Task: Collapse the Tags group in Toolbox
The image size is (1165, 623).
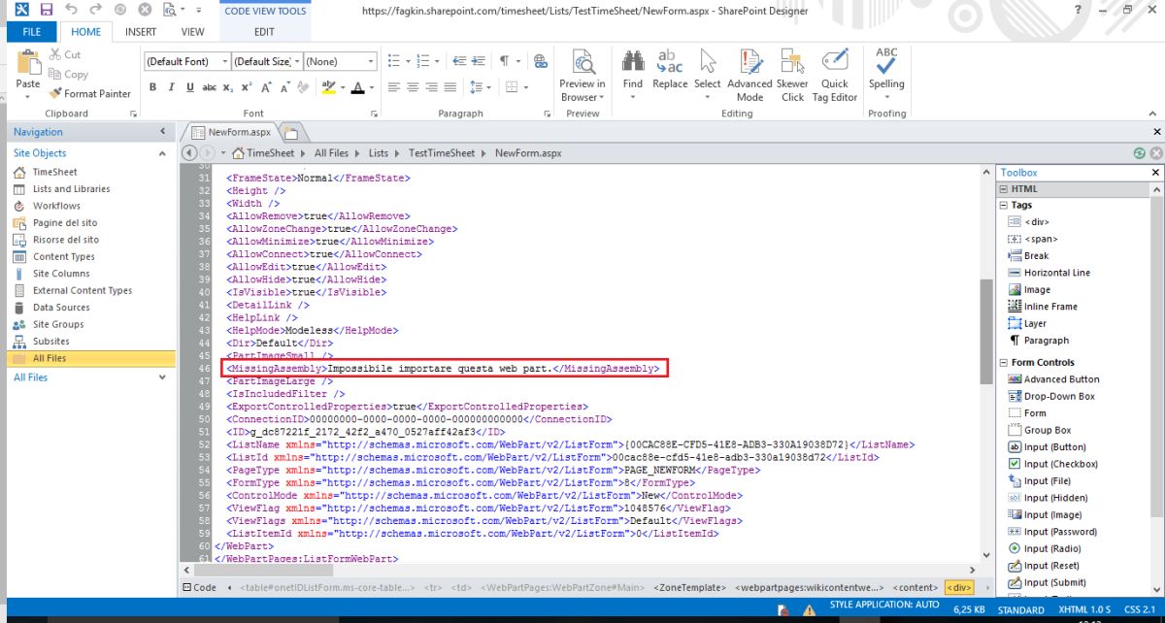Action: click(1003, 206)
